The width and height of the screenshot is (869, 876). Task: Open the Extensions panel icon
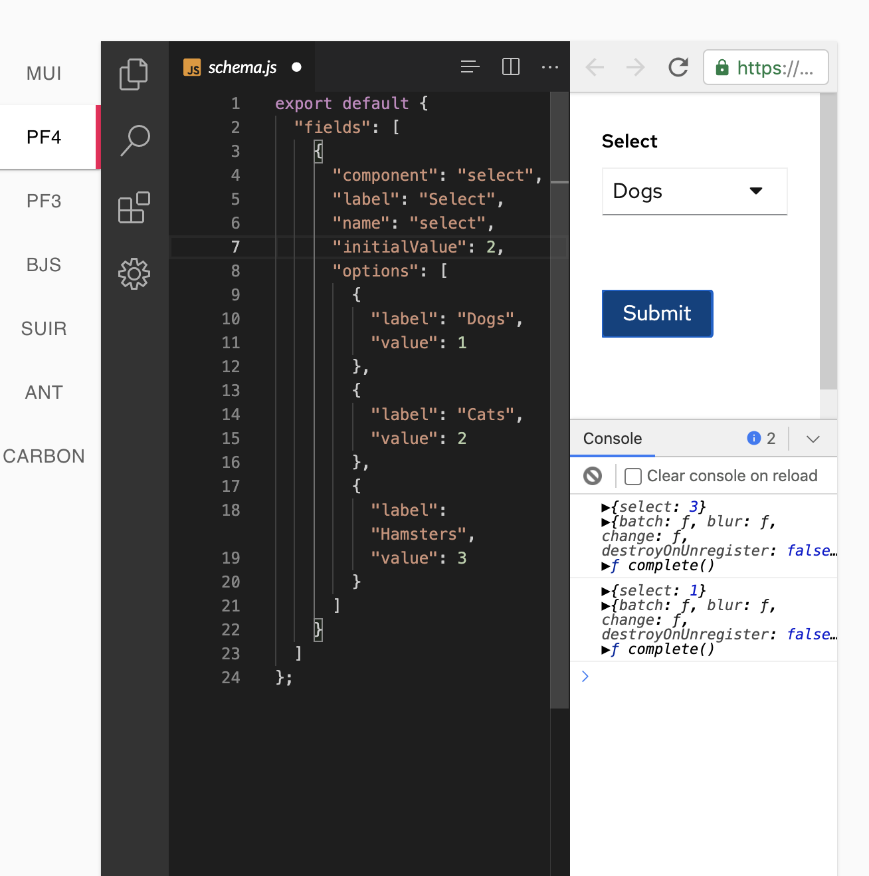coord(134,207)
